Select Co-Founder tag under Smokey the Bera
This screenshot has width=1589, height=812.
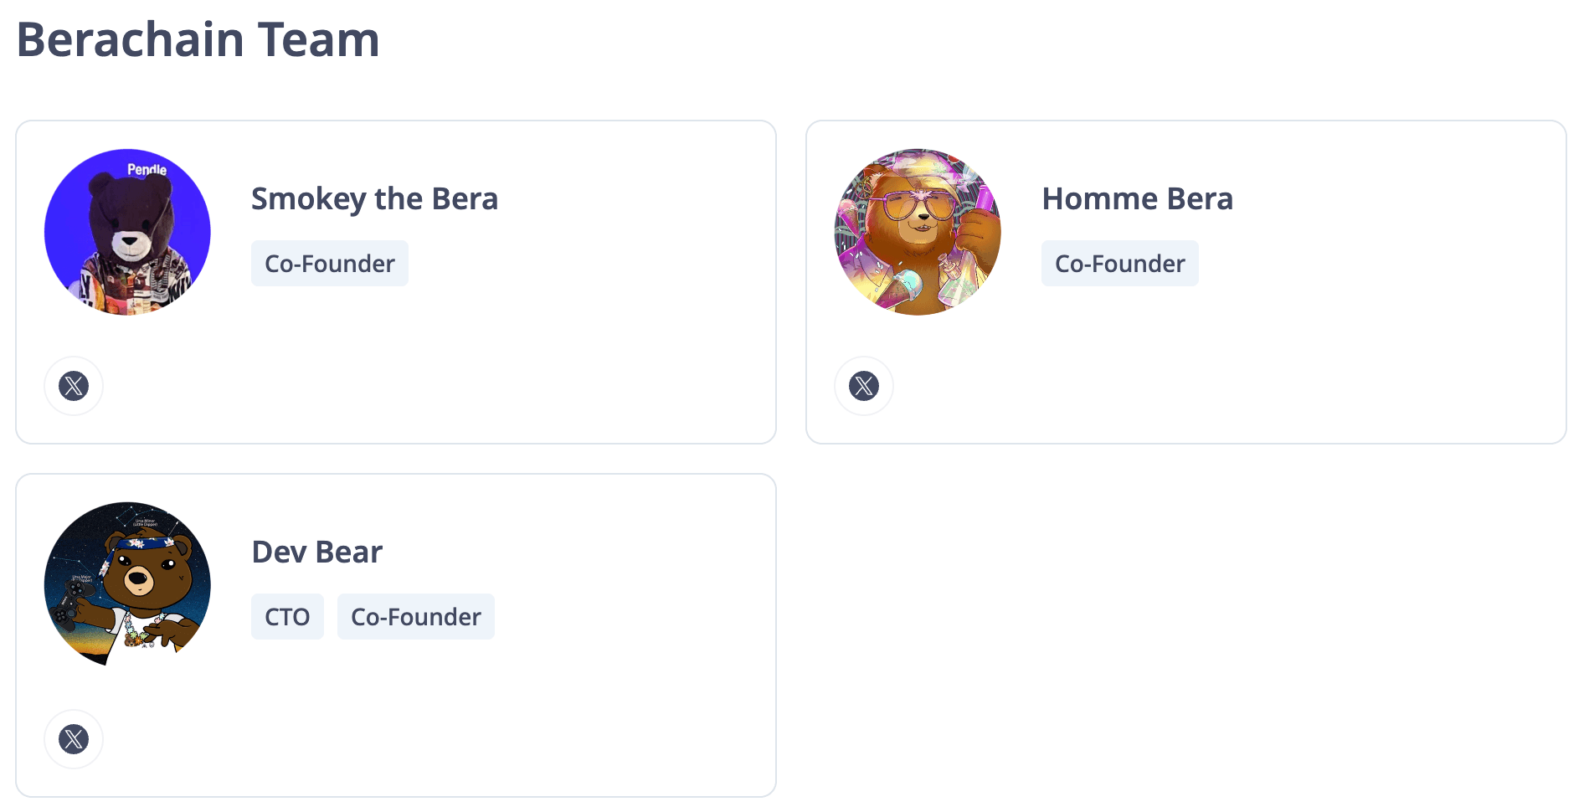(329, 264)
